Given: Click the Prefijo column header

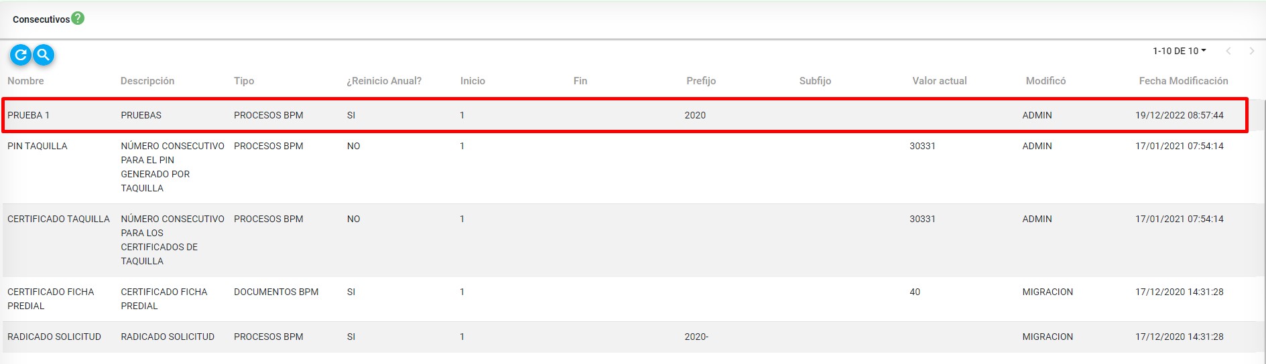Looking at the screenshot, I should 701,81.
